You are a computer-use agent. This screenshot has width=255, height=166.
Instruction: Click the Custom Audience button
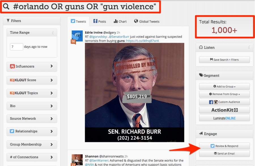[224, 102]
